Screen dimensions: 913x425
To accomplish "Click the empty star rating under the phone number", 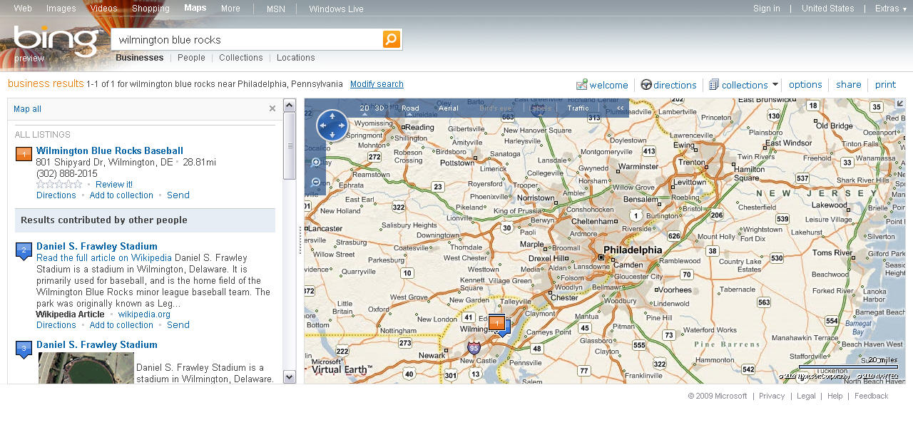I will click(59, 184).
